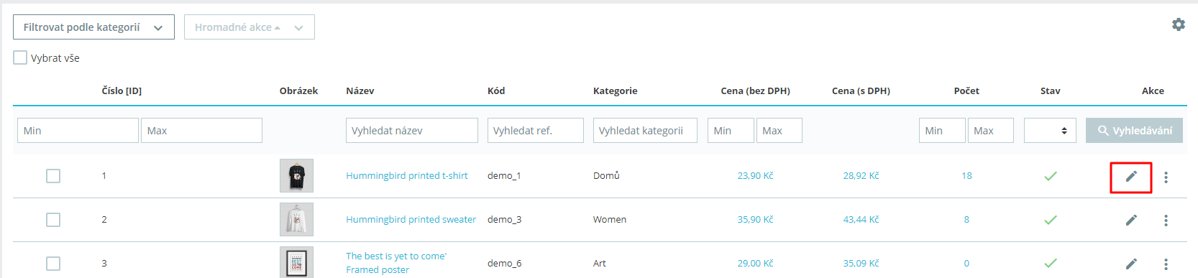Open the Stav filter select box
This screenshot has height=278, width=1198.
click(x=1050, y=131)
